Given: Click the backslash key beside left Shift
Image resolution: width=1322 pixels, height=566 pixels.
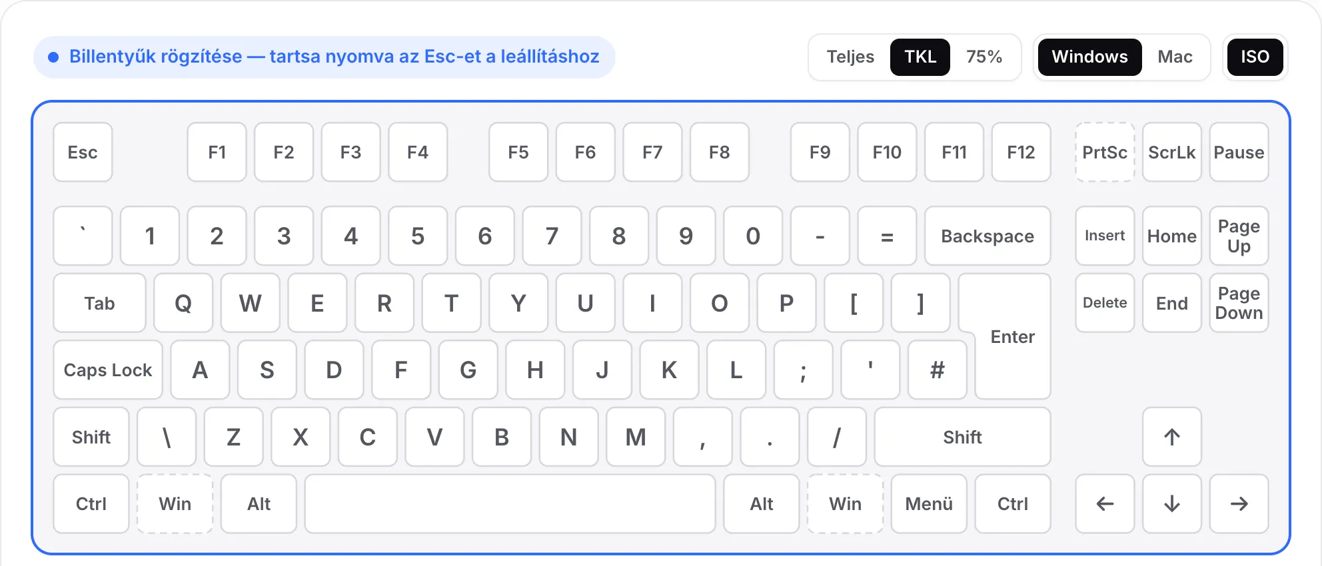Looking at the screenshot, I should coord(167,437).
